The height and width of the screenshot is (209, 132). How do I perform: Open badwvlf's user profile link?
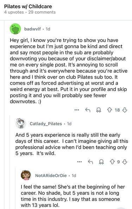(x=32, y=29)
